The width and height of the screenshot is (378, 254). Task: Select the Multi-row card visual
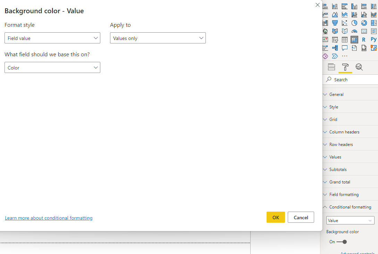[373, 31]
